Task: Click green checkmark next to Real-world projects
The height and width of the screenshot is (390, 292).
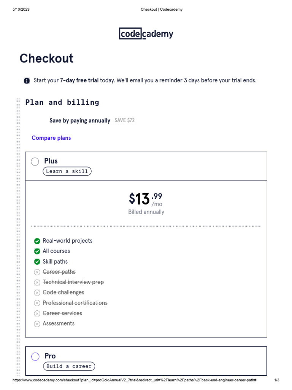Action: [37, 241]
